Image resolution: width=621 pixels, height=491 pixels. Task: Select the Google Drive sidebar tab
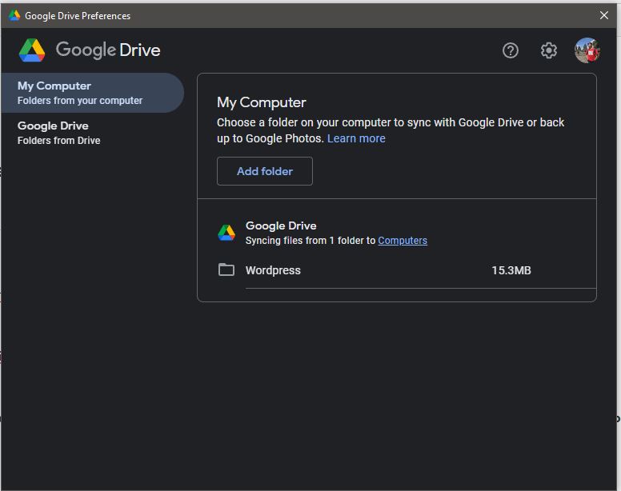click(x=92, y=133)
